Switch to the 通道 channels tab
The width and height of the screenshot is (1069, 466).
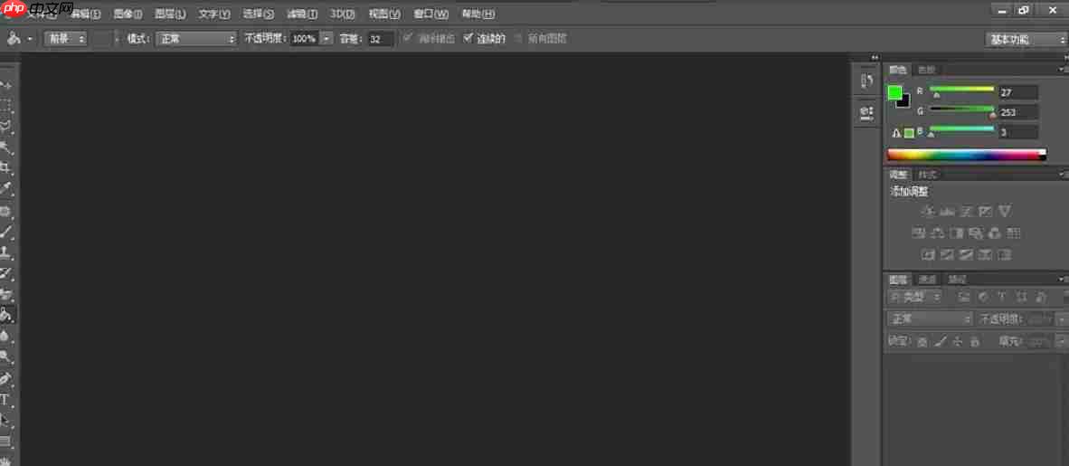click(x=927, y=279)
